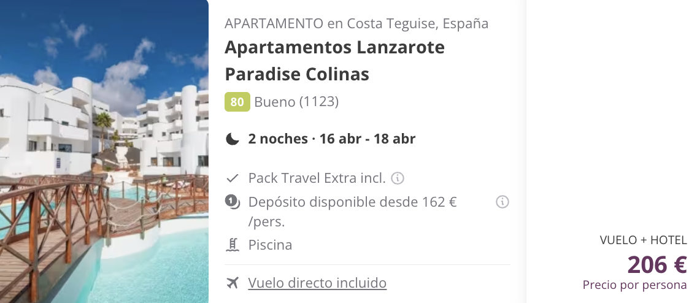697x303 pixels.
Task: Click the moon nights icon
Action: point(232,139)
